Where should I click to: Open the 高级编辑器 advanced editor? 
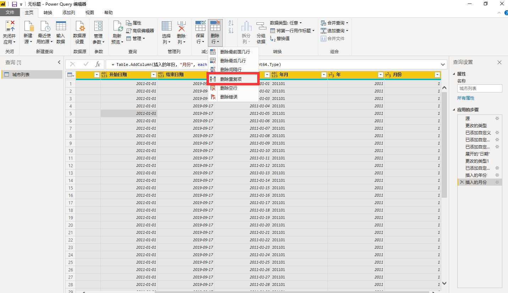click(140, 31)
